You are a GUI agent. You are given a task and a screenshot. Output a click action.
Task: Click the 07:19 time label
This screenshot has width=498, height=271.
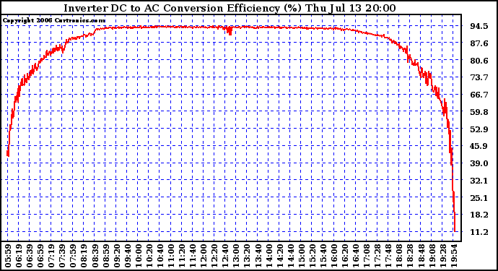click(52, 256)
